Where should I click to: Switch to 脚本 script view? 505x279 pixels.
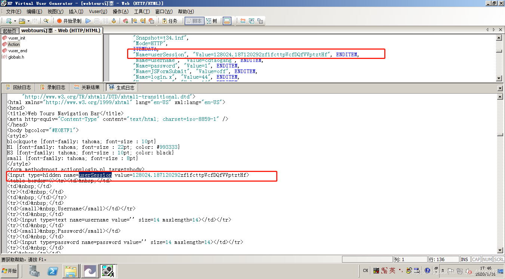(194, 21)
